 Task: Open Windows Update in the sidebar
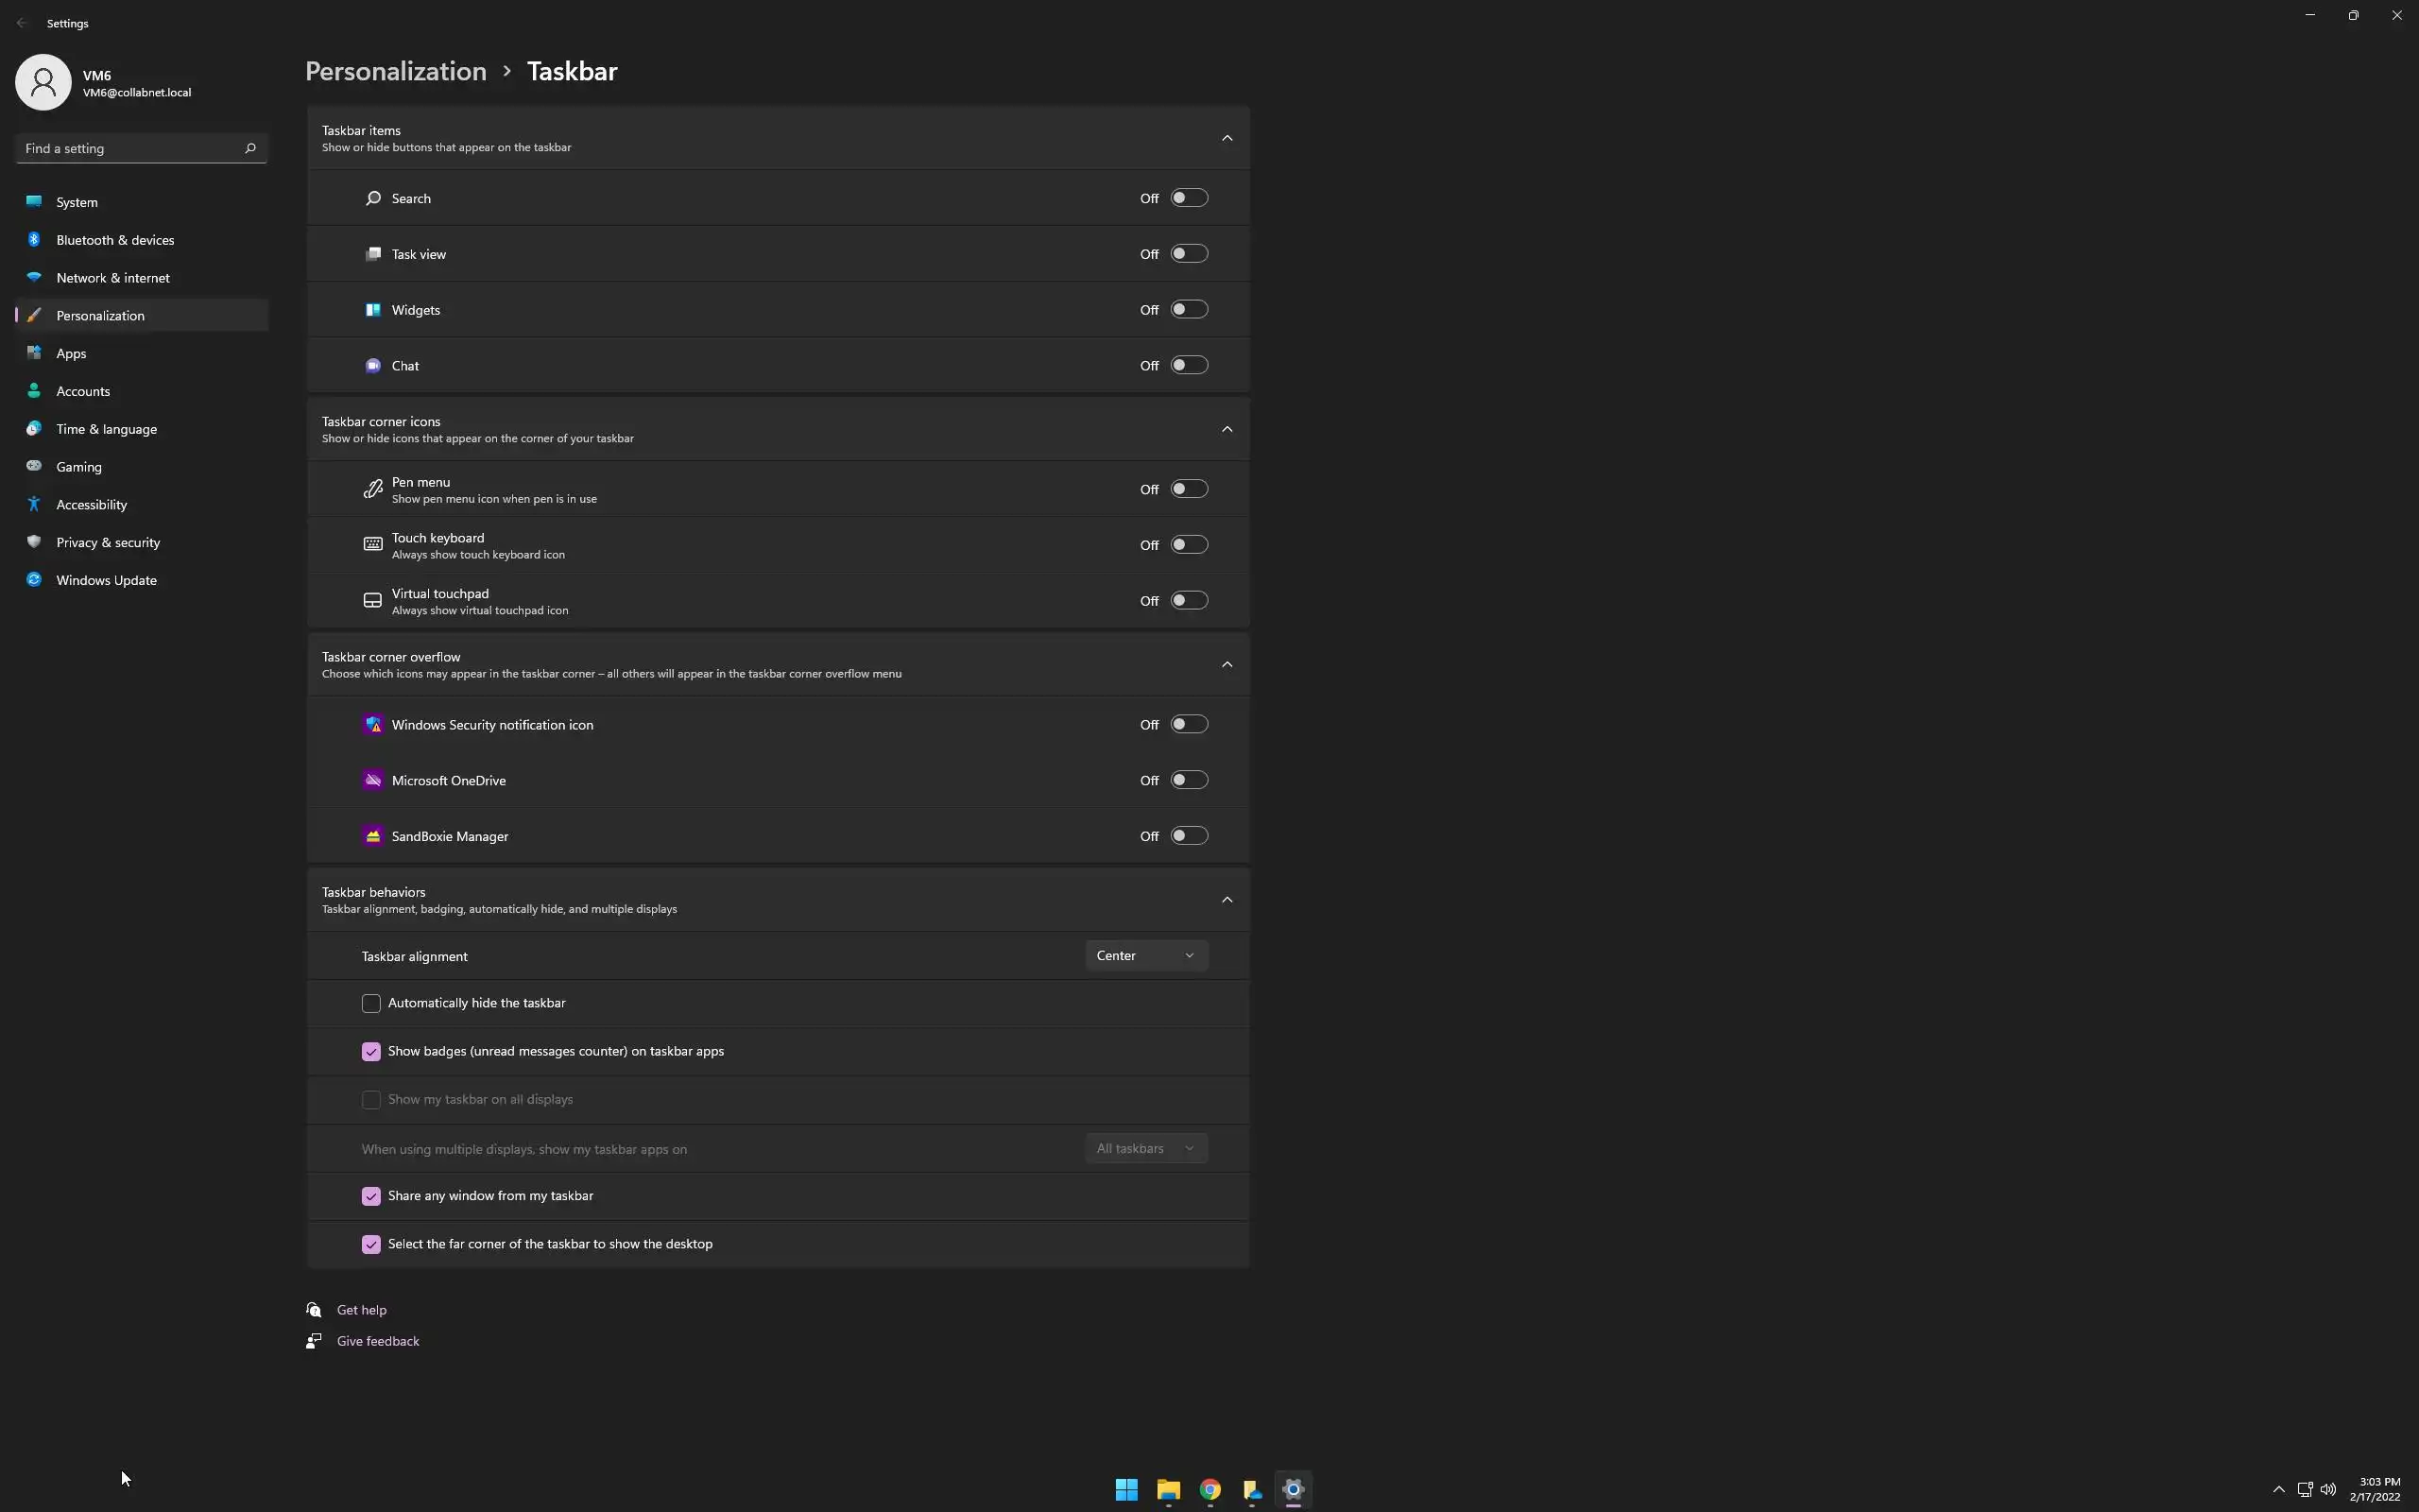pos(106,580)
